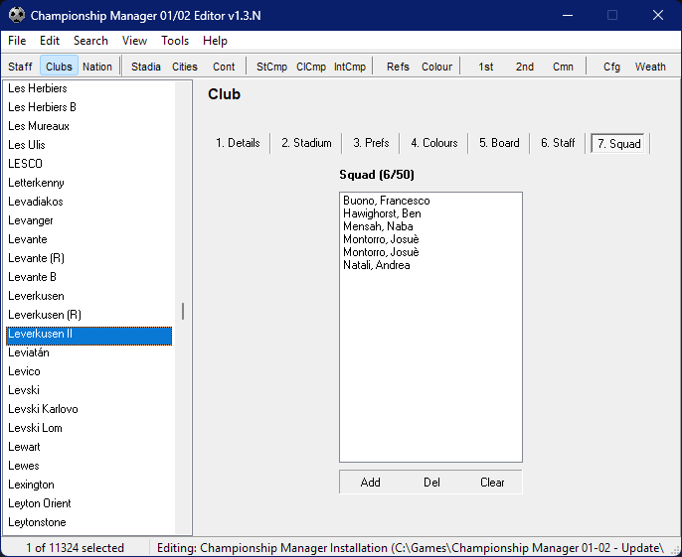Select Les Herbiers B club

pyautogui.click(x=88, y=107)
